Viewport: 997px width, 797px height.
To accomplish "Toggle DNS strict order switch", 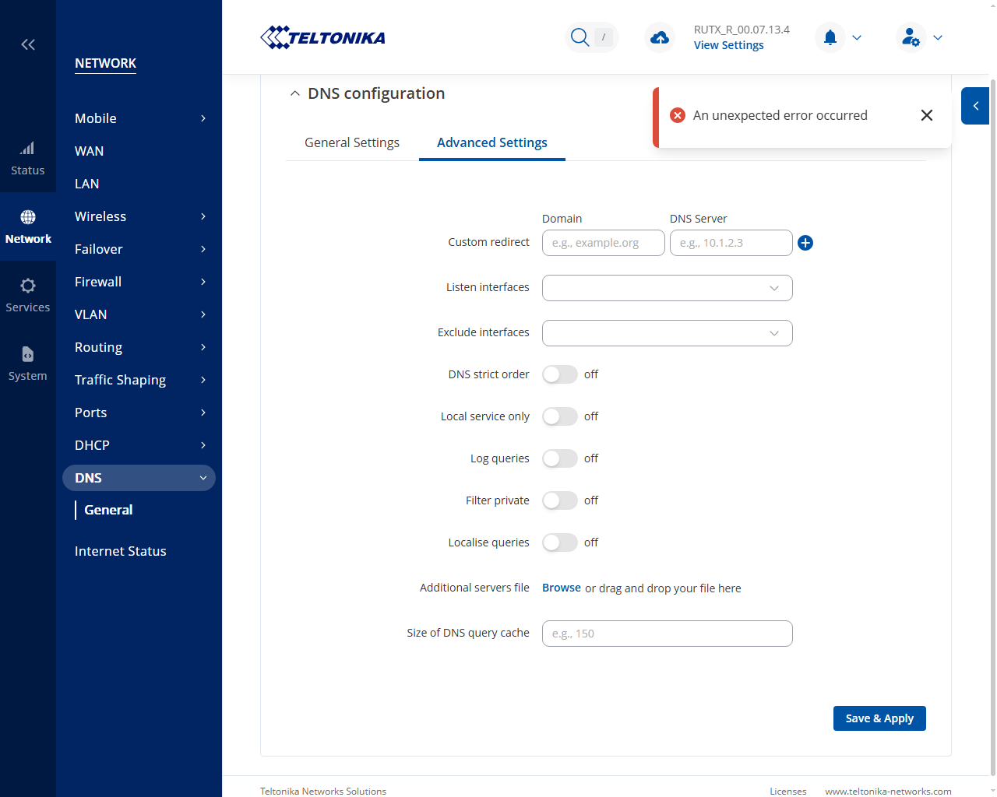I will (560, 374).
